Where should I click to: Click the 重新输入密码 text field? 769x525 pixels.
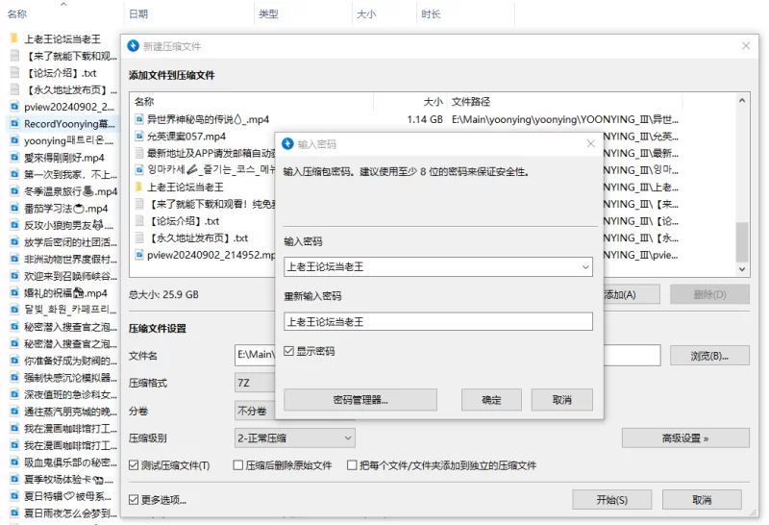click(438, 322)
